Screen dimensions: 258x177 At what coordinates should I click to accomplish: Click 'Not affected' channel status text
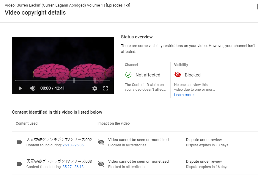[148, 75]
